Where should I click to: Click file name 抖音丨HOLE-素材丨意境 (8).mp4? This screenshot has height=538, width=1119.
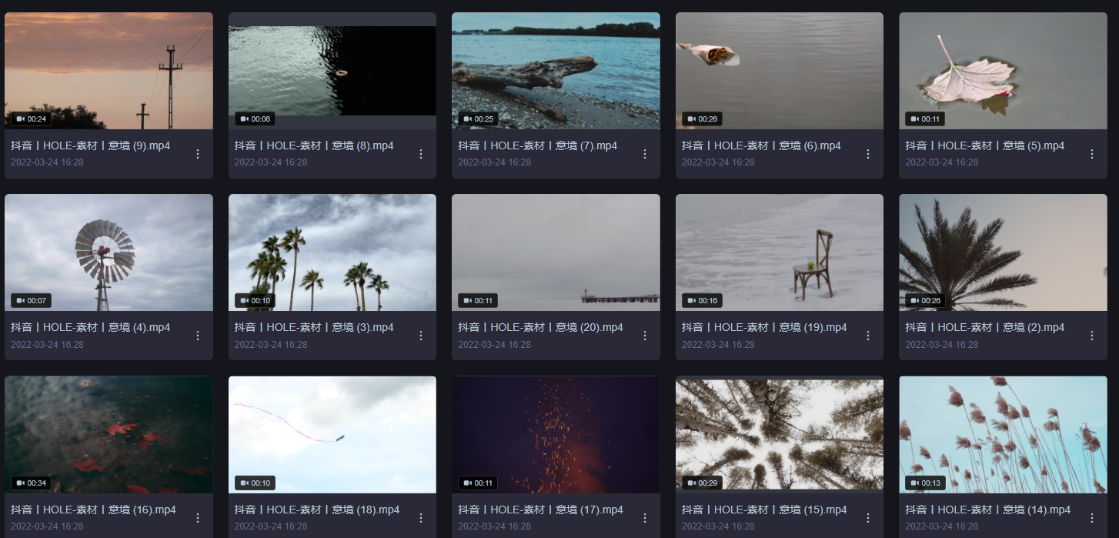[314, 145]
